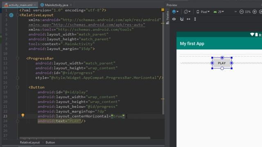The height and width of the screenshot is (147, 262).
Task: Select the API level 29 dropdown
Action: (219, 12)
